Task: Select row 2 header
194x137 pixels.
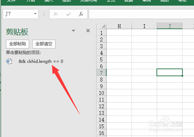Action: [x=101, y=39]
